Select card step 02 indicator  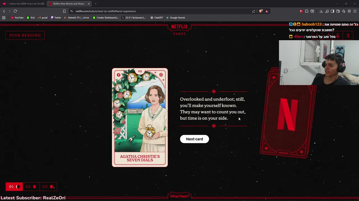[x=31, y=186]
